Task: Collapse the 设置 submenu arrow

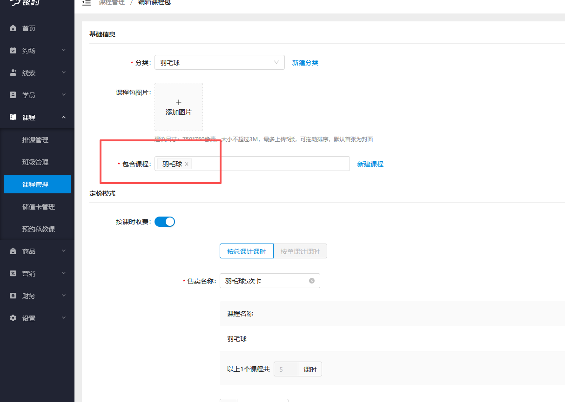Action: pos(64,318)
